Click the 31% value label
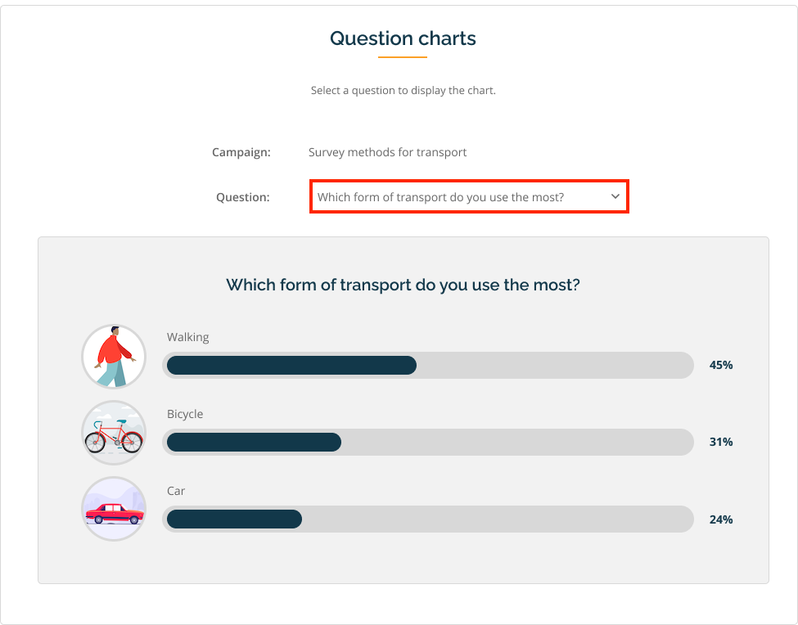The height and width of the screenshot is (625, 798). [720, 442]
